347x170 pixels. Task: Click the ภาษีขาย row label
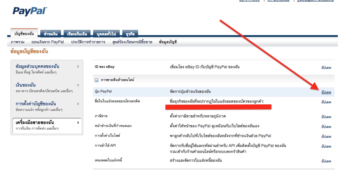(x=101, y=116)
